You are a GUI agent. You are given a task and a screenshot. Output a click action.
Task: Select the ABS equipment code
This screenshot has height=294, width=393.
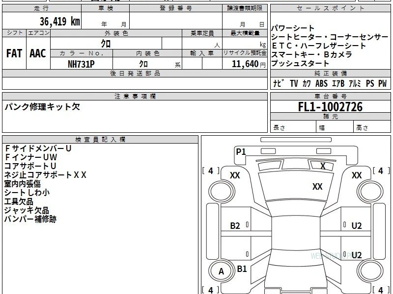pos(321,83)
